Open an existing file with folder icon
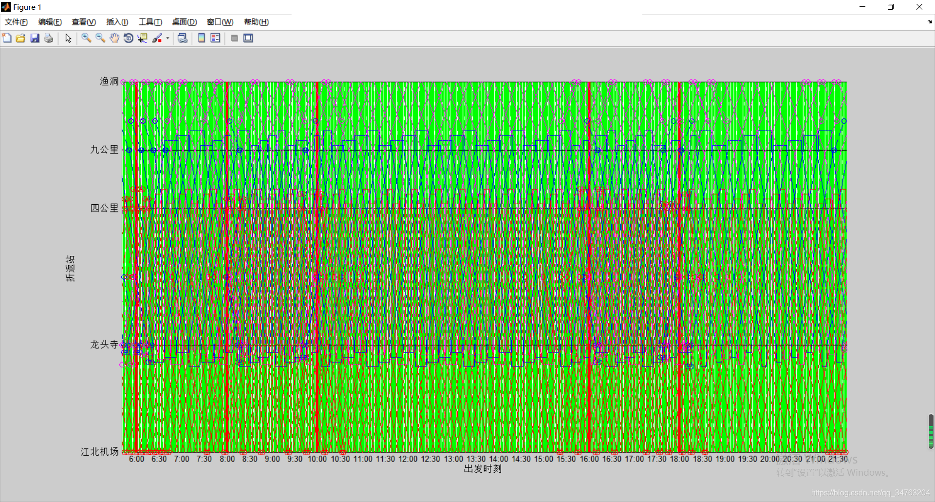Image resolution: width=935 pixels, height=502 pixels. point(20,38)
